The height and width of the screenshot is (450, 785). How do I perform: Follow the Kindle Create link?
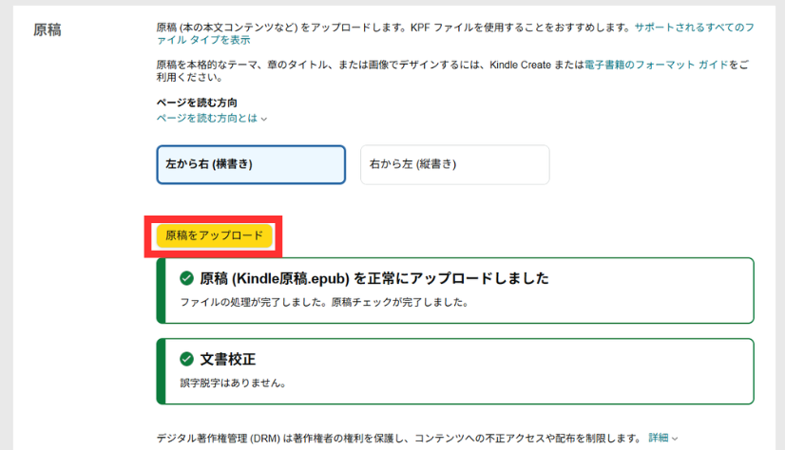tap(541, 65)
